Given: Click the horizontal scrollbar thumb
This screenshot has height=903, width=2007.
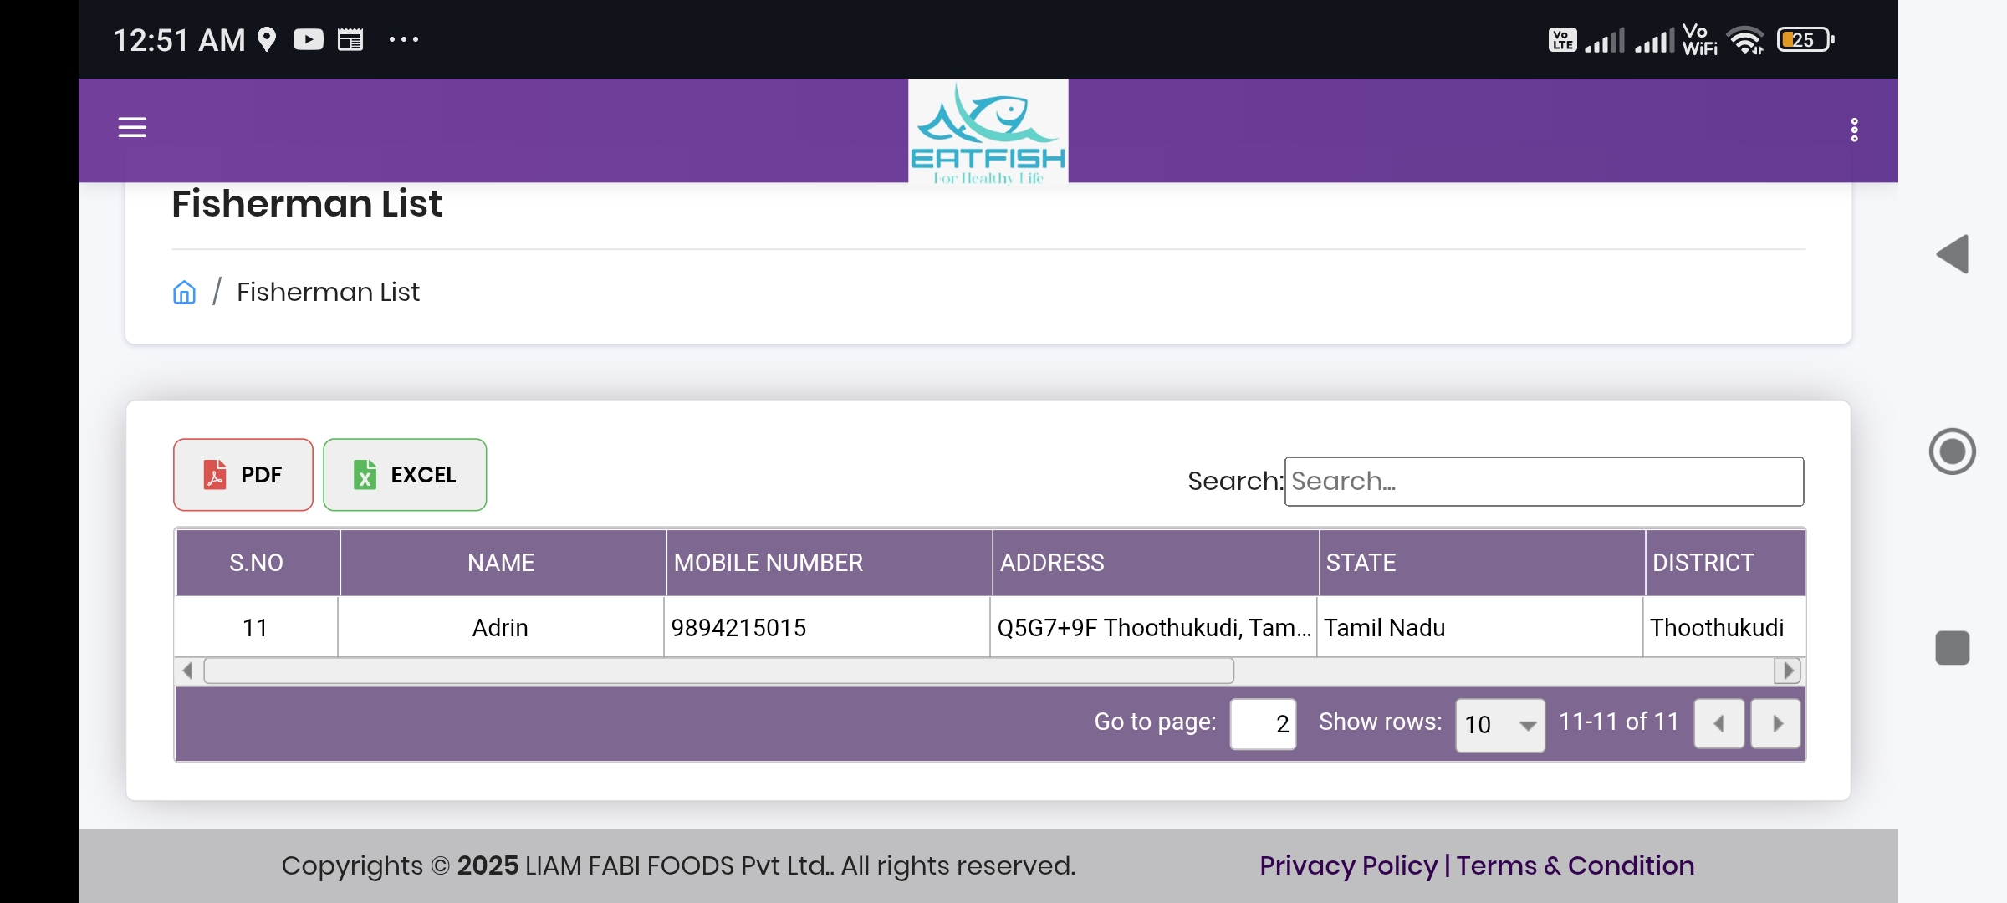Looking at the screenshot, I should tap(719, 671).
